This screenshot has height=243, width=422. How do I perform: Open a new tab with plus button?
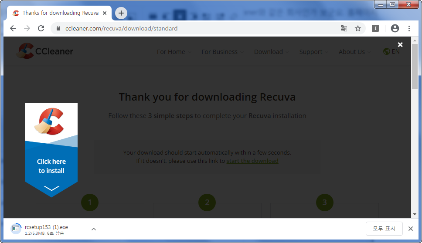[x=121, y=13]
